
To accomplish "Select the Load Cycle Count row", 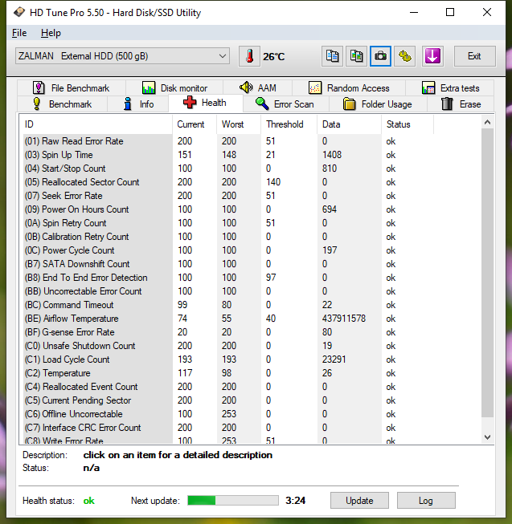I will coord(227,359).
